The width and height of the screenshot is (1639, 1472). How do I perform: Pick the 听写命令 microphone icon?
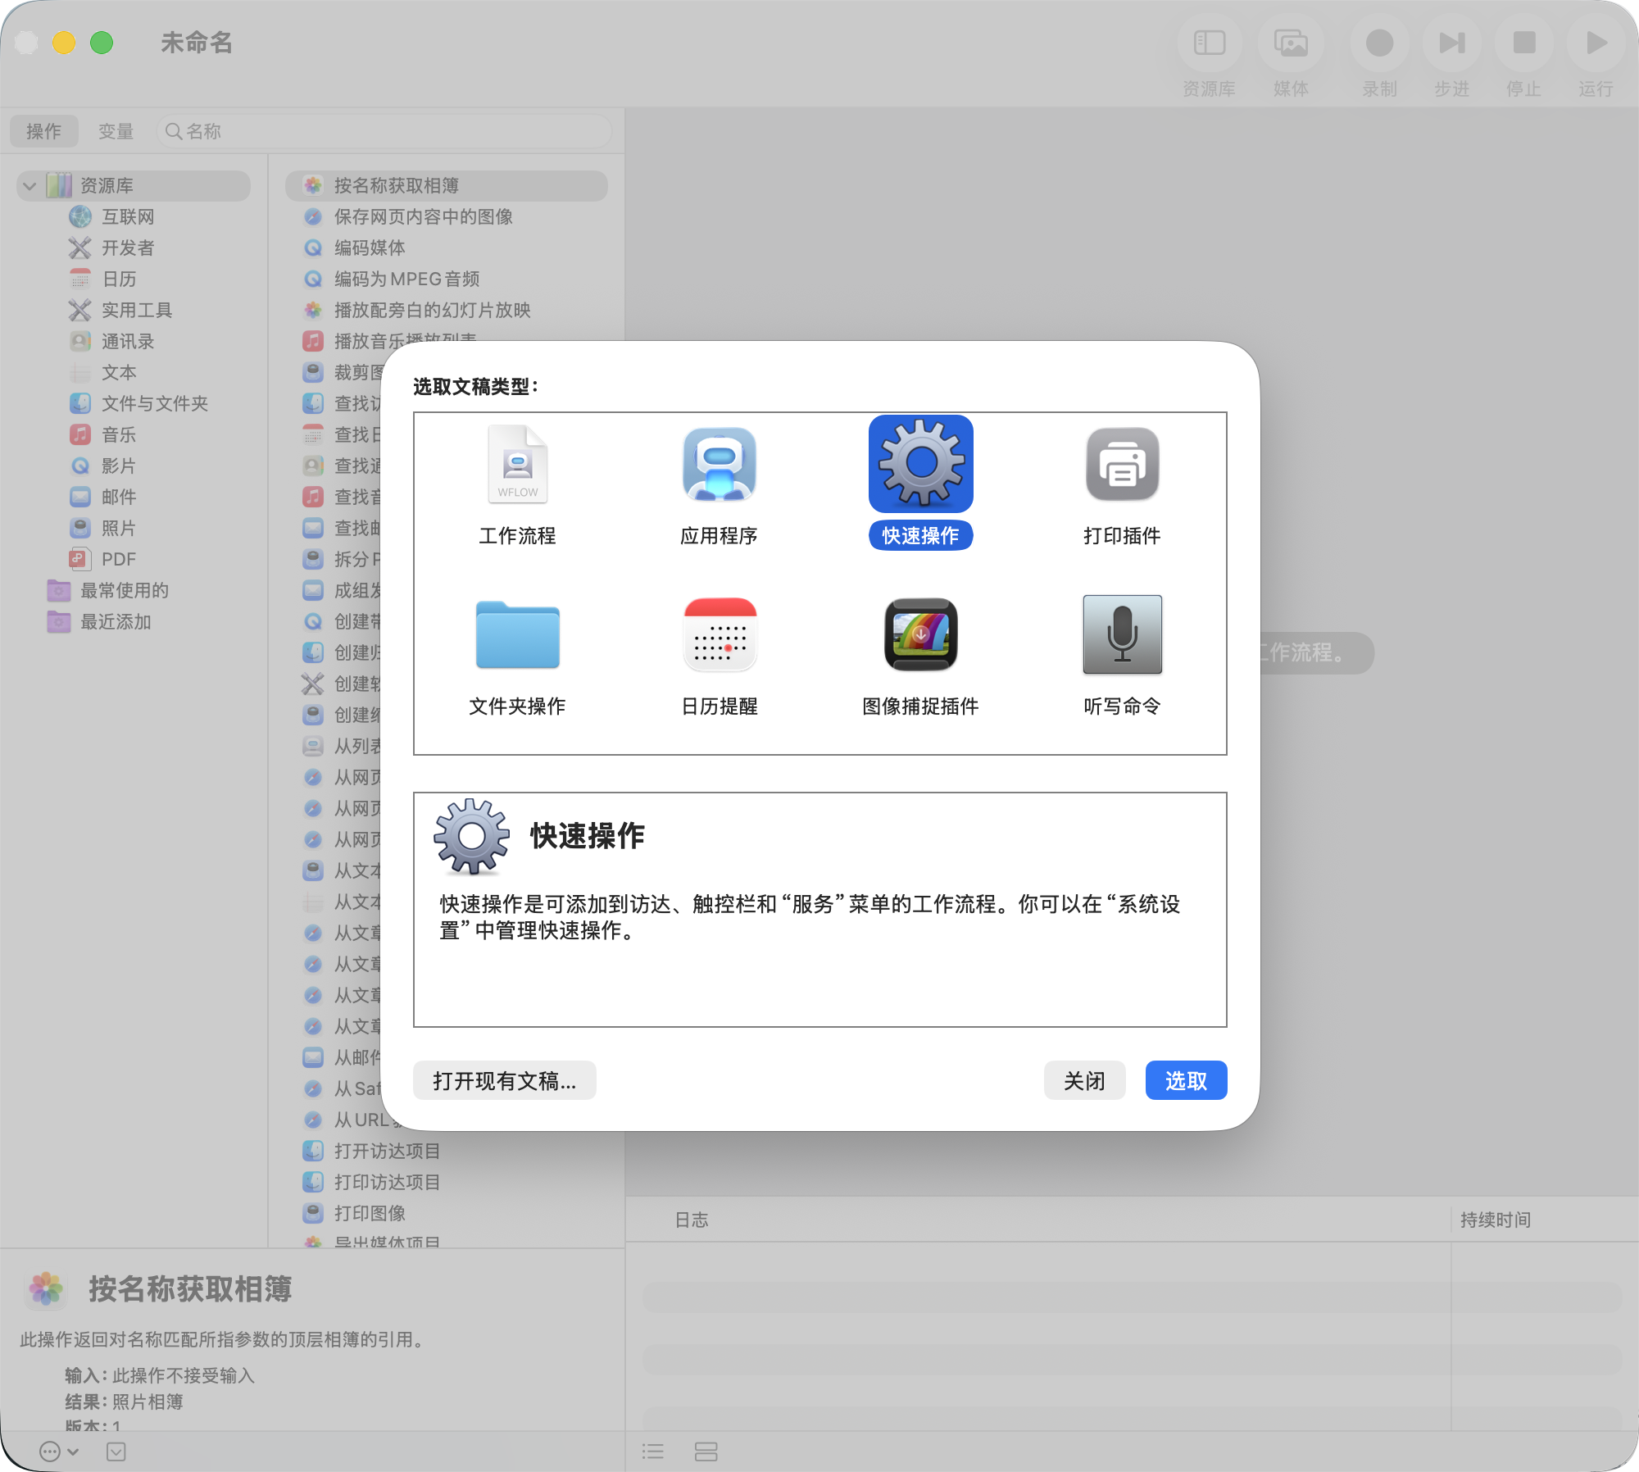1122,635
